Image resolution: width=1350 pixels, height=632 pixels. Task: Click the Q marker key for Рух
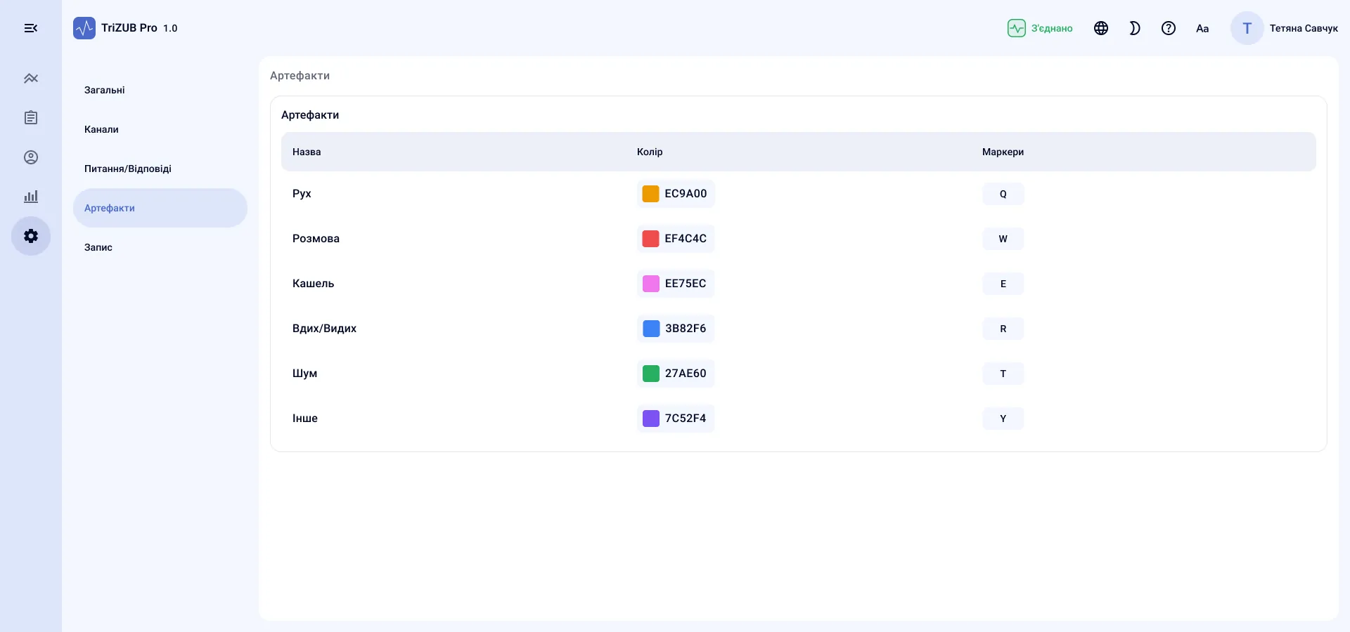pos(1003,194)
